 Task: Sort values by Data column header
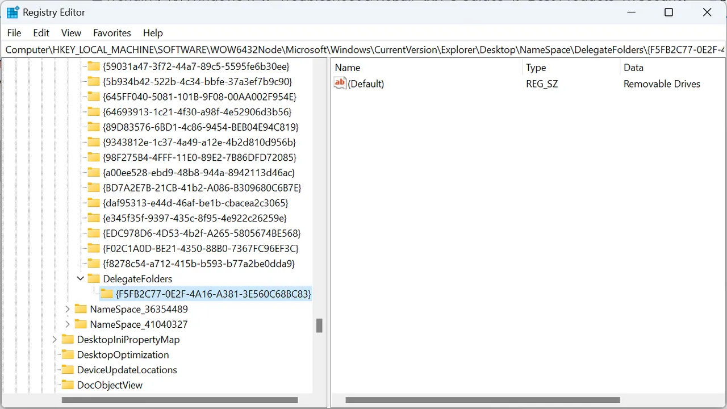click(x=673, y=68)
